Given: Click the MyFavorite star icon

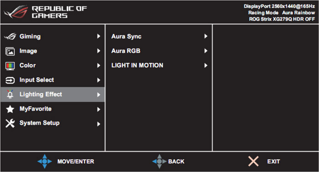Looking at the screenshot, I should pos(10,109).
